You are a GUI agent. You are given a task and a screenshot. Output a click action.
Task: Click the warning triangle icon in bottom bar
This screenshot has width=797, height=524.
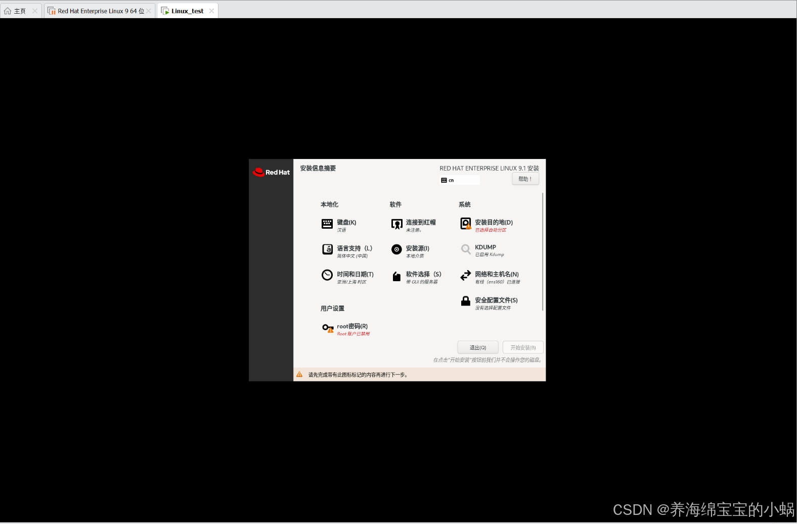[x=299, y=375]
